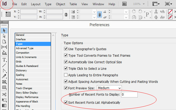The image size is (176, 110).
Task: Select Composition in preferences list
Action: (x=33, y=53)
